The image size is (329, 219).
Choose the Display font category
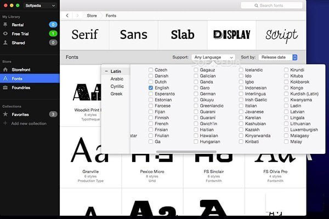[x=231, y=35]
